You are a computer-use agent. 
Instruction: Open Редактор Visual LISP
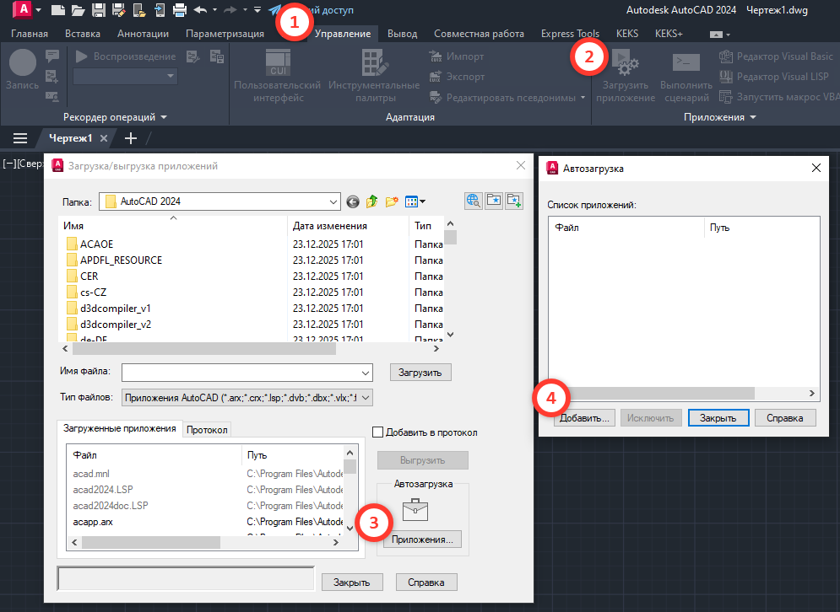tap(773, 77)
